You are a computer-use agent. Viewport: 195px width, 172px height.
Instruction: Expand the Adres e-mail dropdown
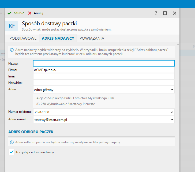pyautogui.click(x=172, y=120)
